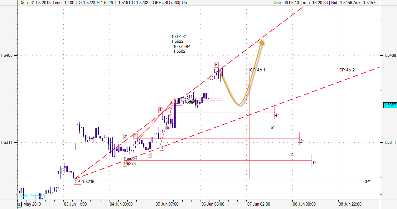
Task: Click the "1*" projection marker
Action: point(314,163)
